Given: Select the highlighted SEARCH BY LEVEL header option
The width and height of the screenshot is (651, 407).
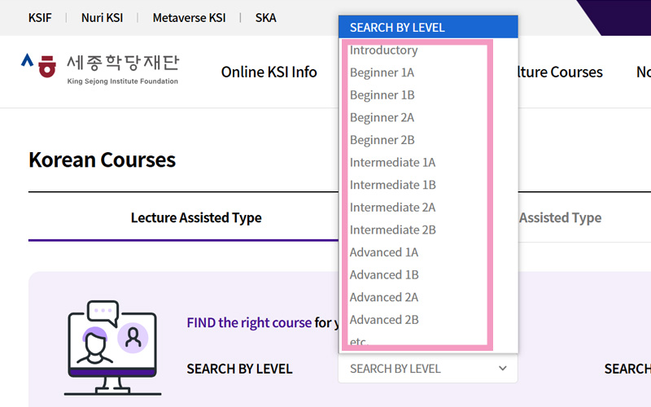Looking at the screenshot, I should coord(397,28).
